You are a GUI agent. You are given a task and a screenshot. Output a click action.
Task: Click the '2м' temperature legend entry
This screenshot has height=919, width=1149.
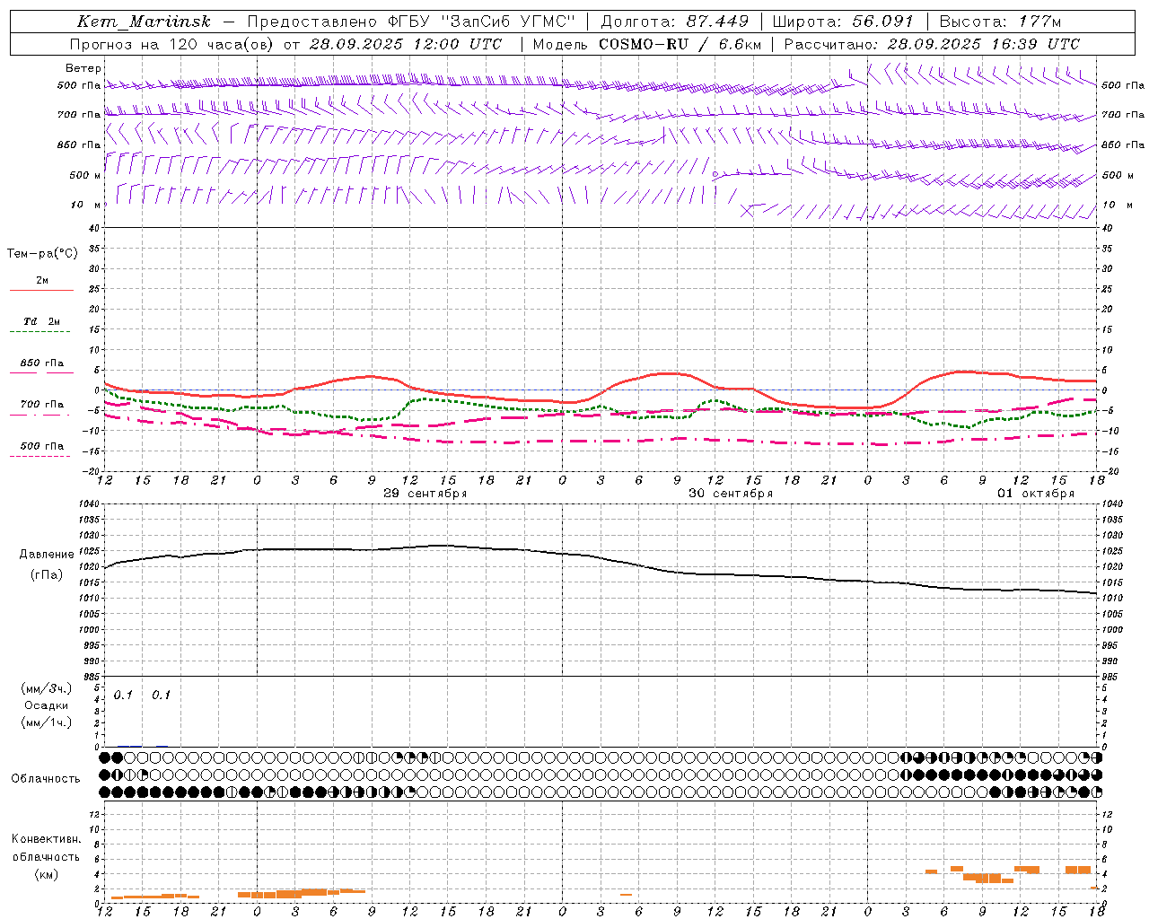pyautogui.click(x=42, y=280)
